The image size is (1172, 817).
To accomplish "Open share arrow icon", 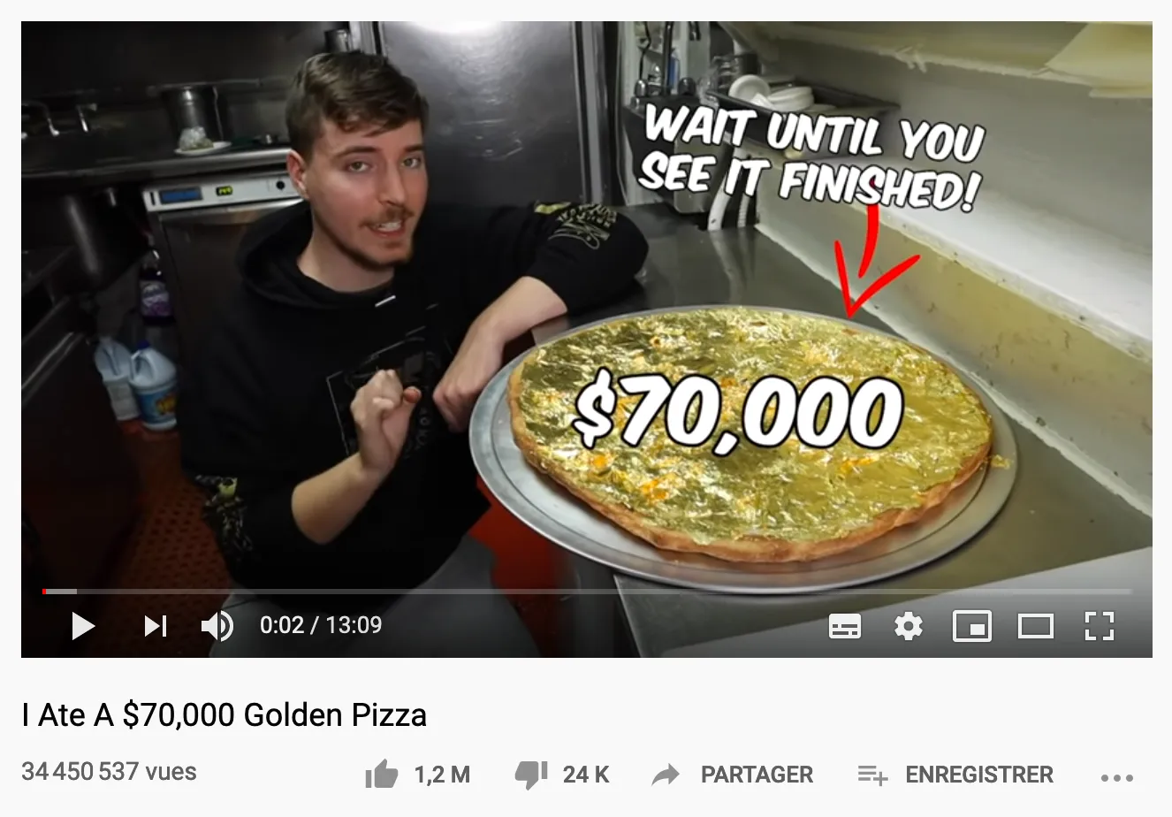I will [666, 775].
